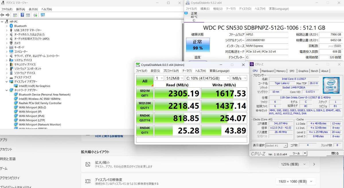Viewport: 344px width, 188px height.
Task: Click the 閉じる button in CPU-Z
Action: (335, 153)
